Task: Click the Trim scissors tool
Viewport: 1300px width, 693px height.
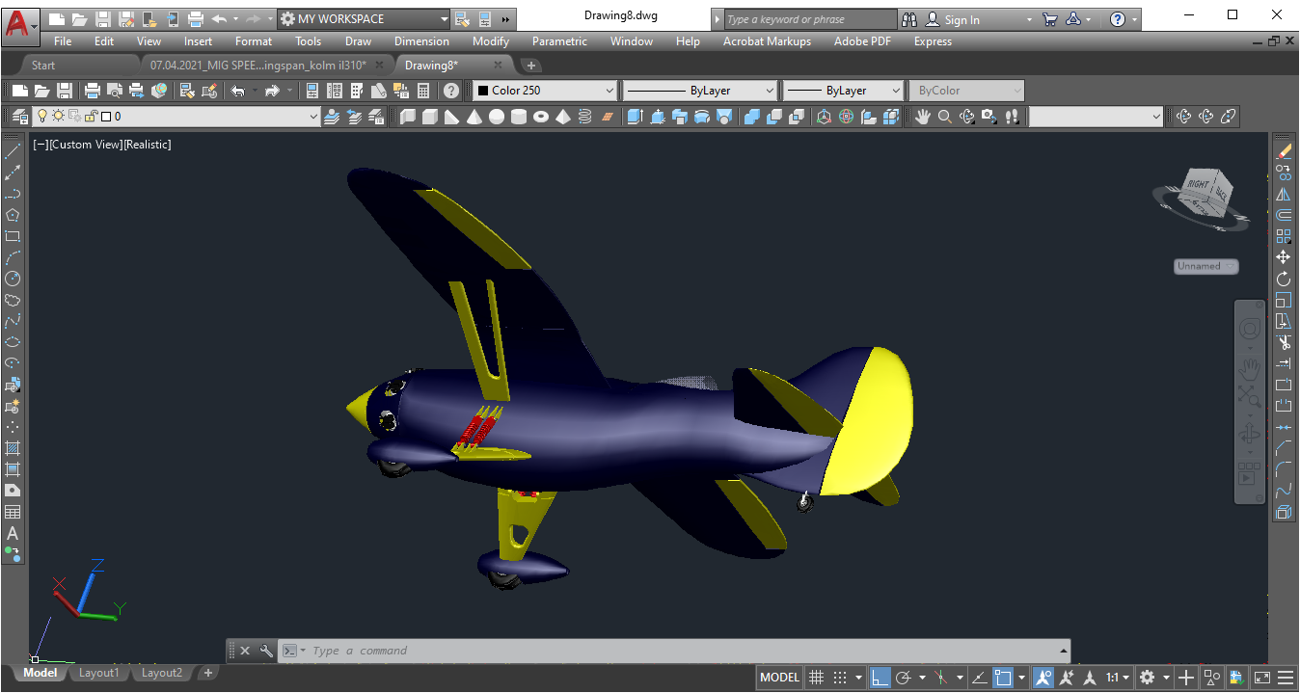Action: 1284,342
